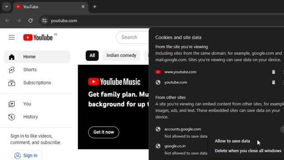Viewport: 284px width, 160px height.
Task: Click the Sign in button
Action: tap(26, 155)
